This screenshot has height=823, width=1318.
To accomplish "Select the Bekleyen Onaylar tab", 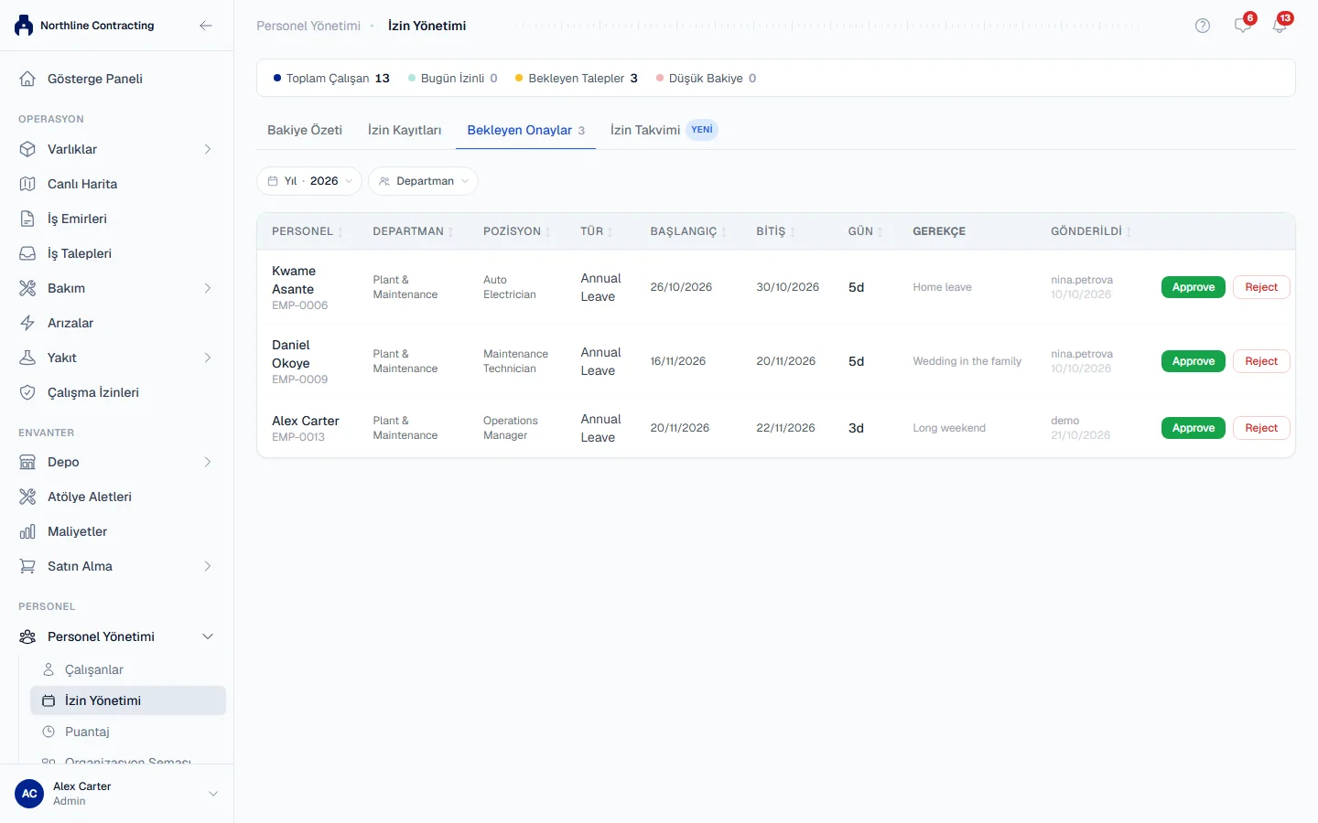I will tap(525, 130).
